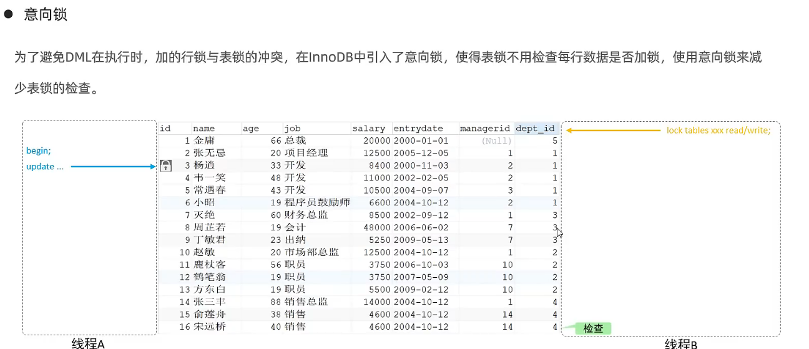This screenshot has height=349, width=809.
Task: Click the job cell 会计
Action: [x=295, y=227]
